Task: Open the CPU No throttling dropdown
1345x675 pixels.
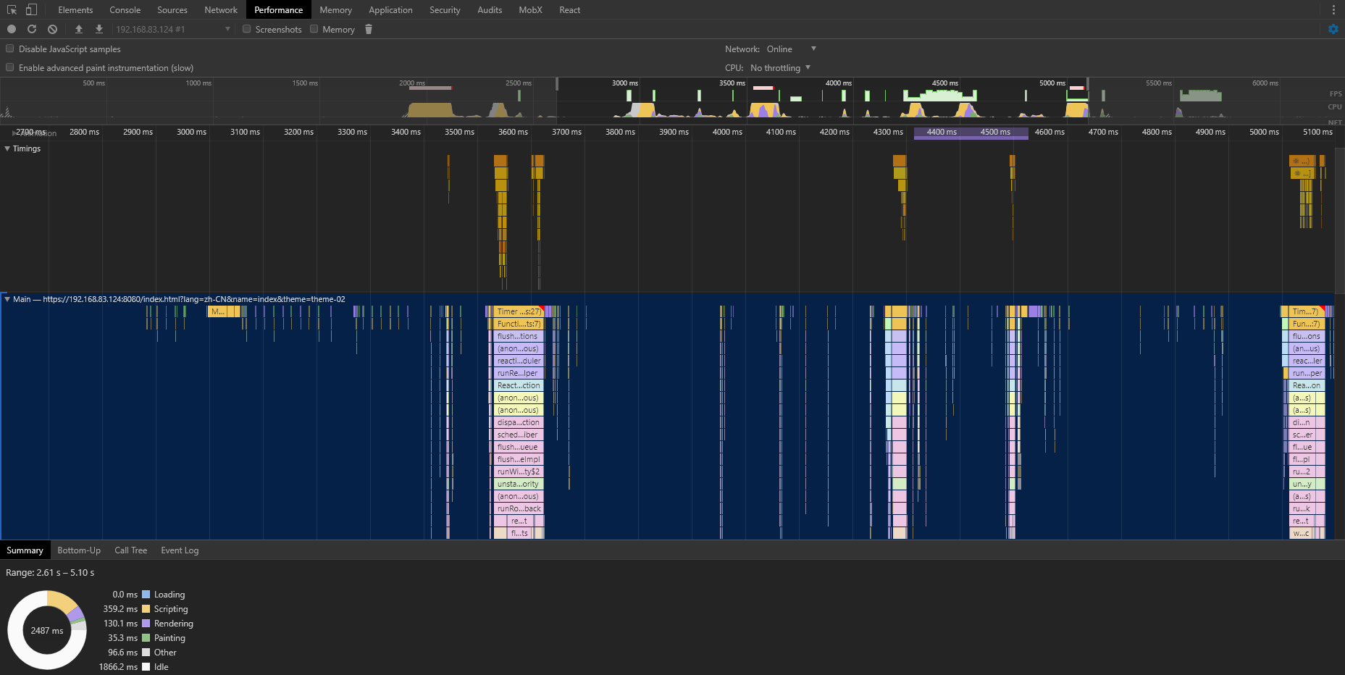Action: pos(780,67)
